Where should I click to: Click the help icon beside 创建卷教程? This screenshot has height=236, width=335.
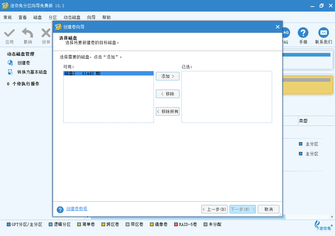60,210
